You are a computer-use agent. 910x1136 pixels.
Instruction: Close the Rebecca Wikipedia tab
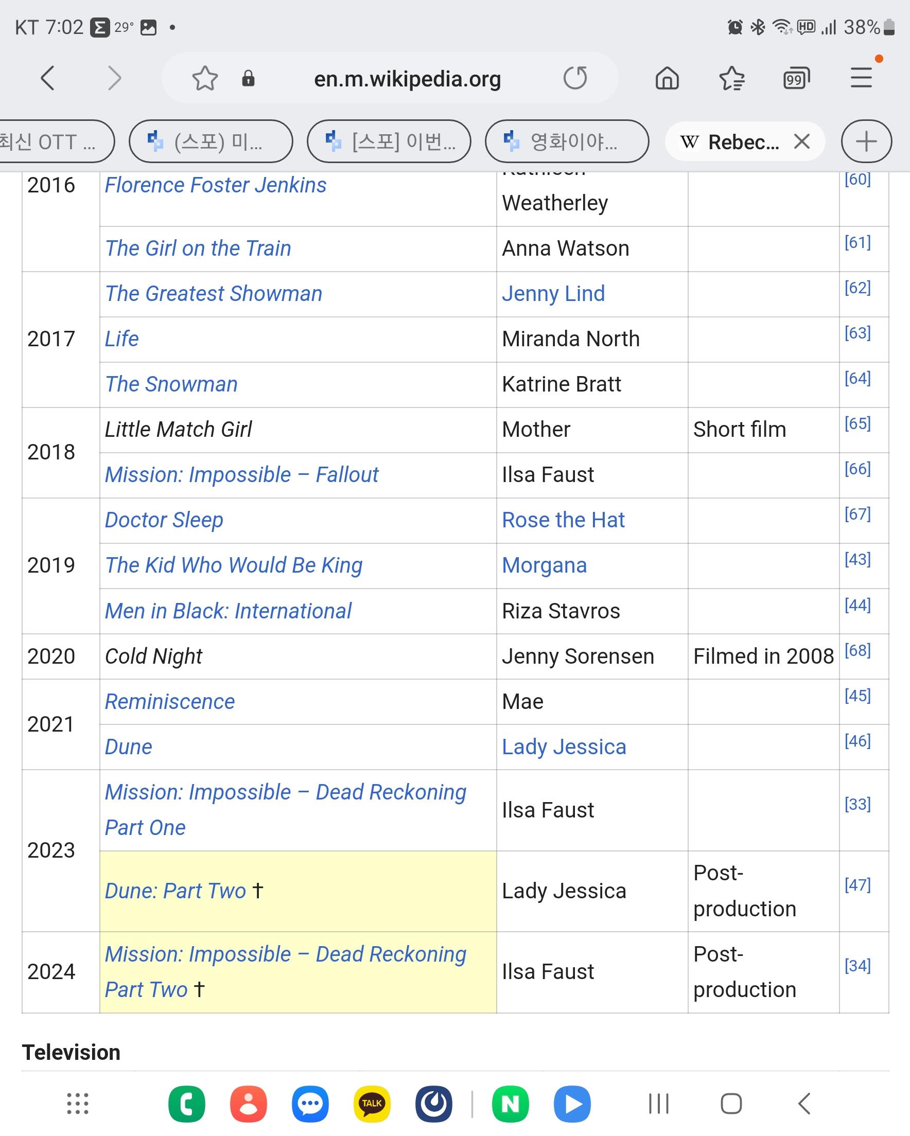(x=802, y=141)
